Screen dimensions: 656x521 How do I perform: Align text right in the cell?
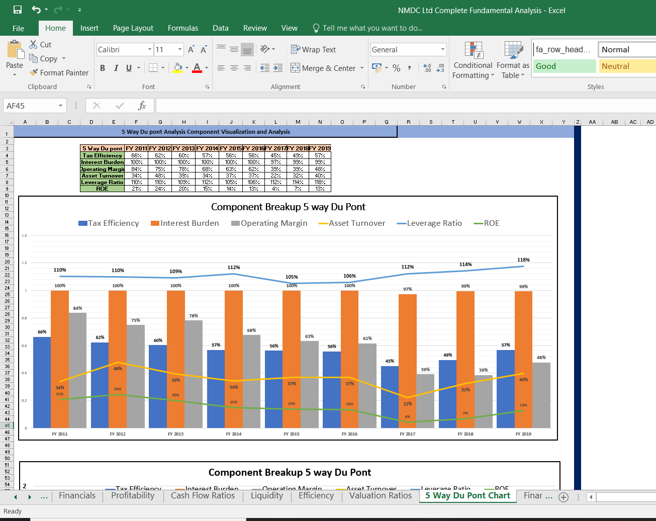247,68
